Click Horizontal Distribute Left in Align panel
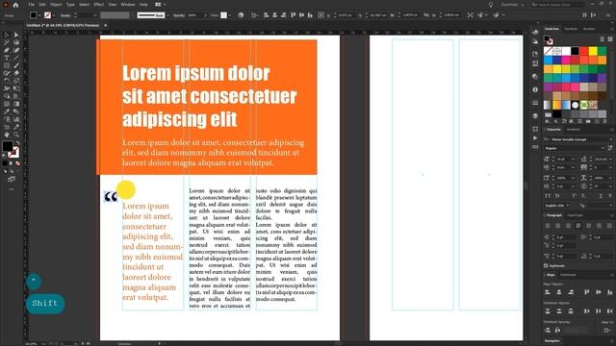This screenshot has height=346, width=616. click(x=586, y=311)
